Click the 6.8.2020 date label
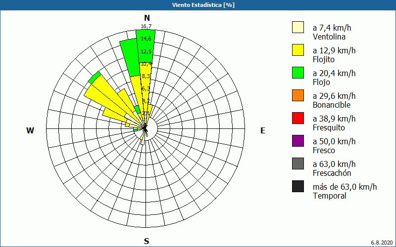This screenshot has height=247, width=396. click(x=382, y=243)
